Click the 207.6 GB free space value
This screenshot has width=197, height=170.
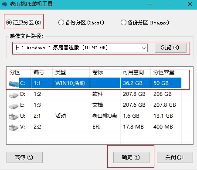click(x=134, y=105)
